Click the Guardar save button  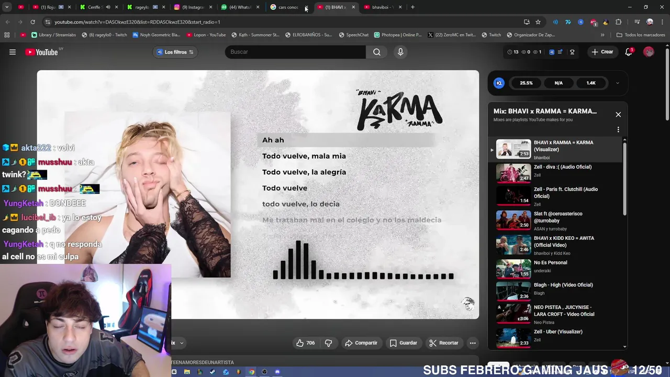(x=403, y=343)
